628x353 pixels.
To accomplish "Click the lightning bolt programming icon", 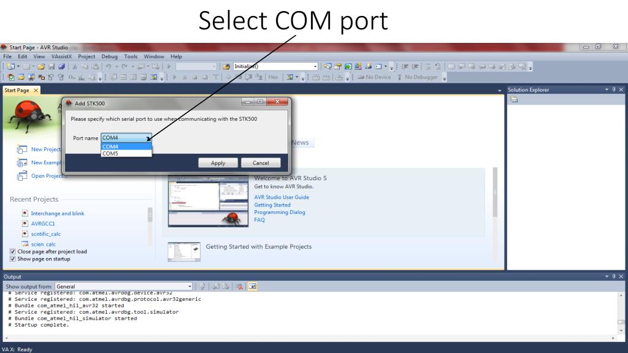I will pos(368,66).
